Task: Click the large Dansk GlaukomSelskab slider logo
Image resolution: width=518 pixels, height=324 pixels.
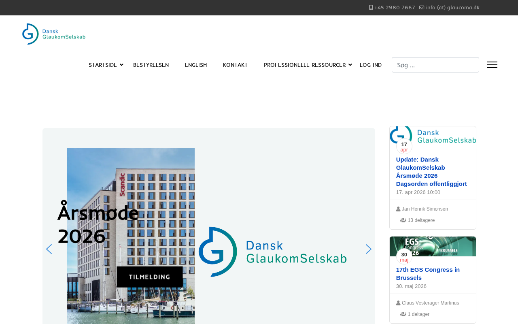Action: click(x=272, y=252)
